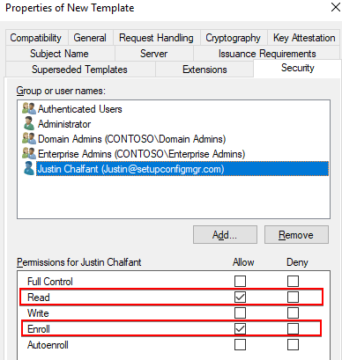Select Domain Admins in the names list
Screen dimensions: 342x360
point(131,139)
